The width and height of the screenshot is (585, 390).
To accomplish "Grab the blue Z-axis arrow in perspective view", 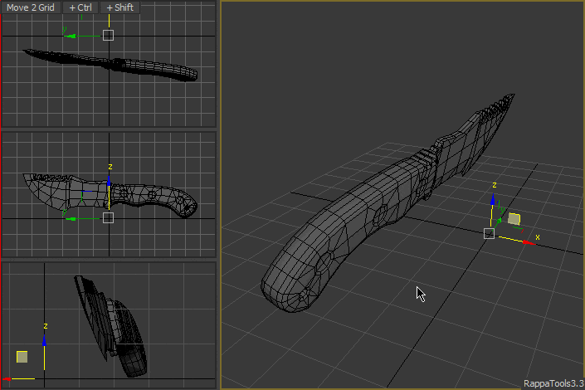I will tap(493, 202).
